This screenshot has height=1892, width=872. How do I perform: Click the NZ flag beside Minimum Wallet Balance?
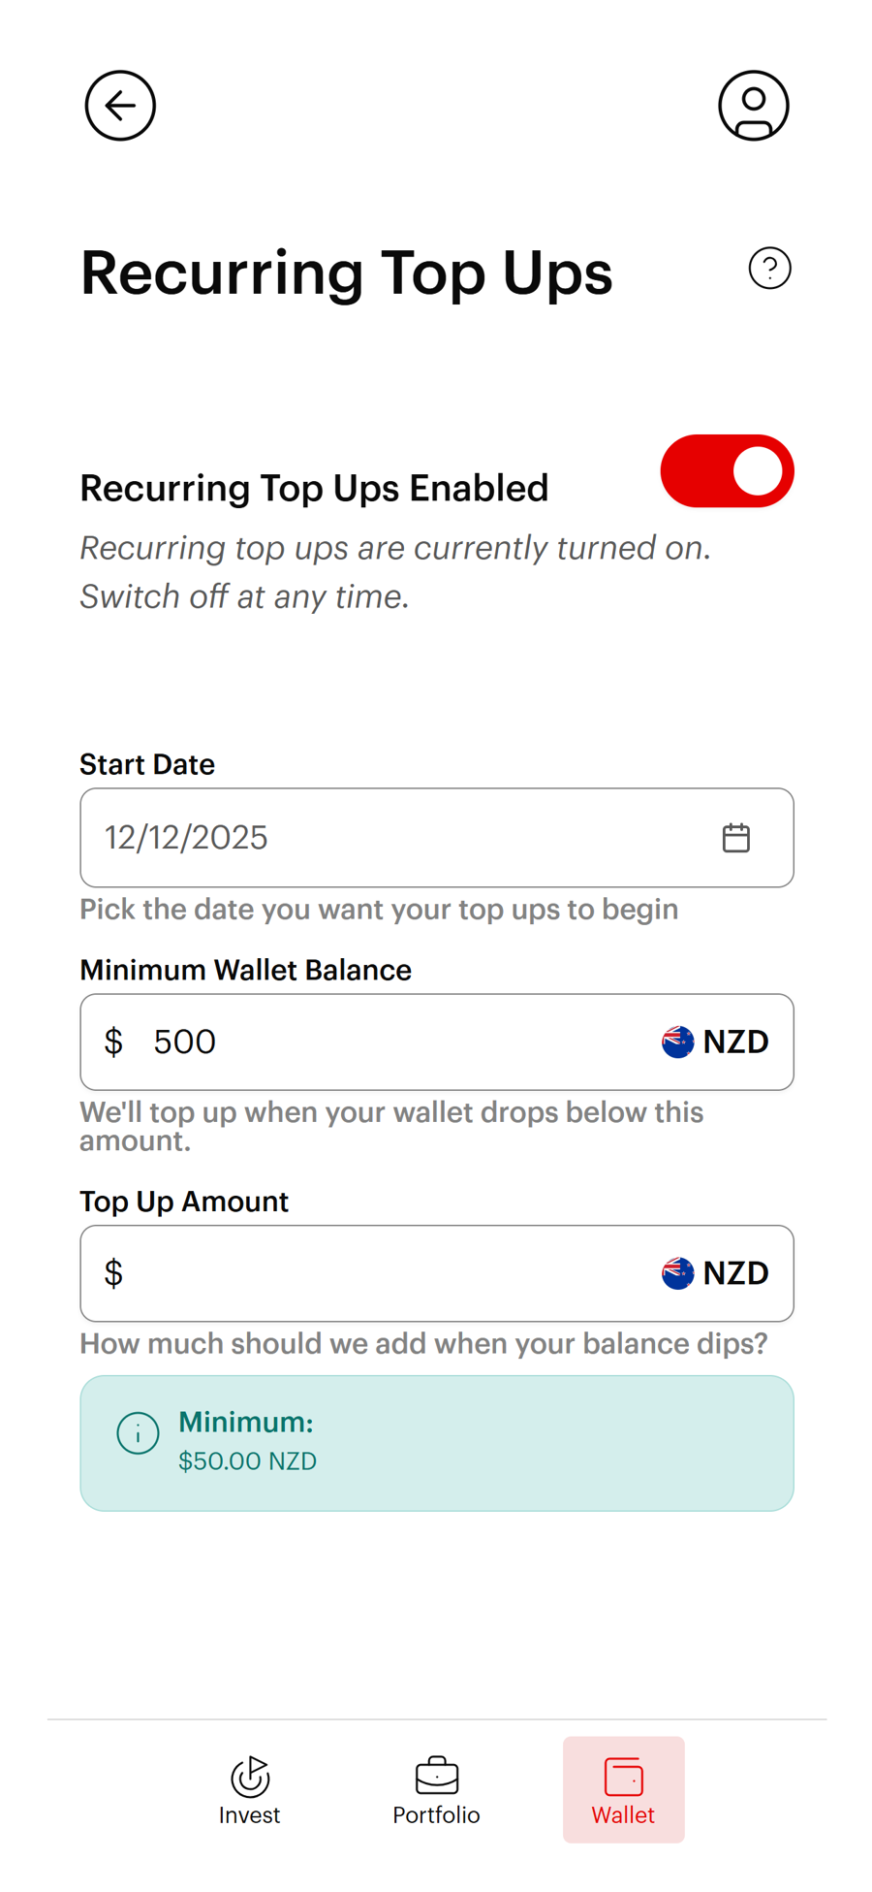(x=676, y=1042)
